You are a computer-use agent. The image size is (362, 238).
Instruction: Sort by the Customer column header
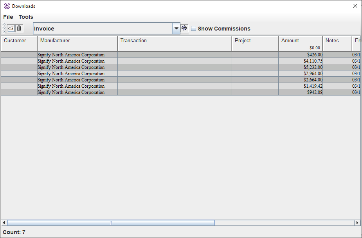[19, 43]
